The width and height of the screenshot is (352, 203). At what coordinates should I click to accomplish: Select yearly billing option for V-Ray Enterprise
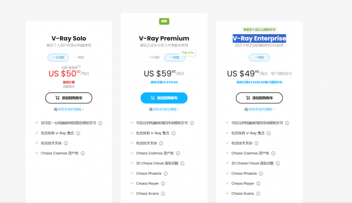coord(259,57)
